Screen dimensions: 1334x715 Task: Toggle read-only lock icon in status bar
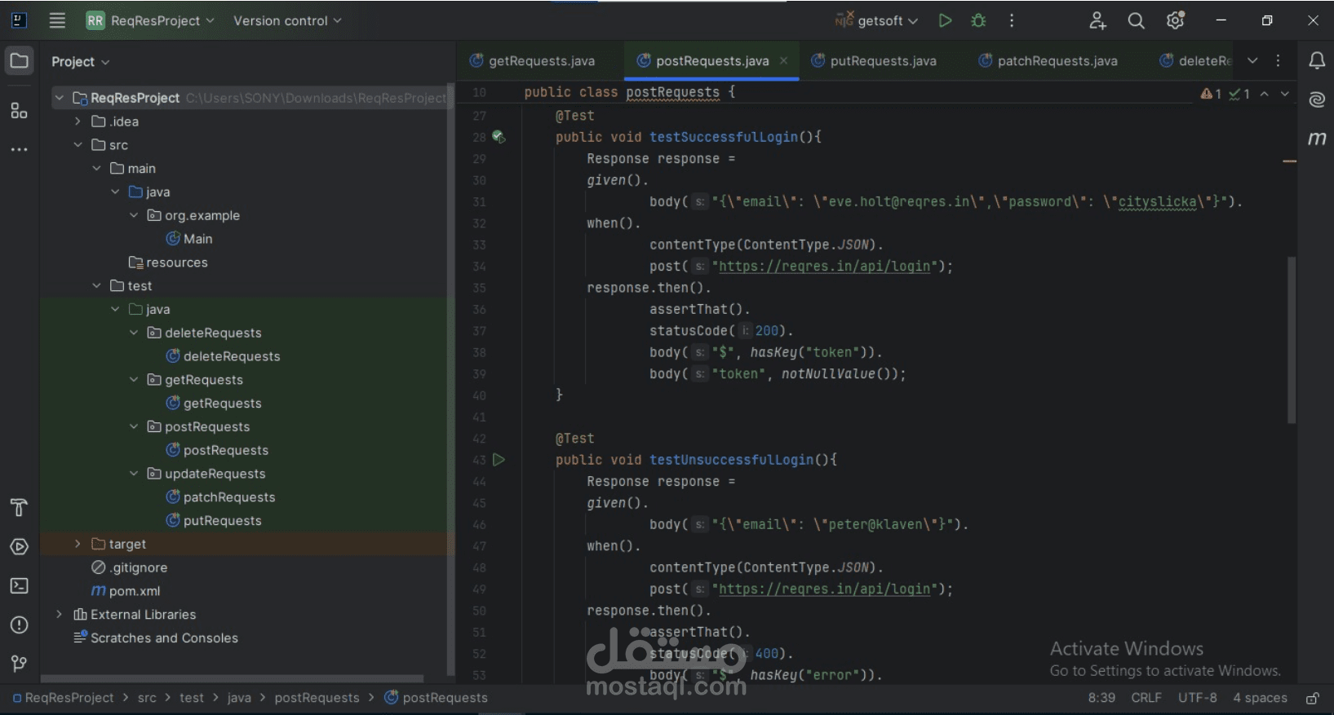pyautogui.click(x=1313, y=698)
